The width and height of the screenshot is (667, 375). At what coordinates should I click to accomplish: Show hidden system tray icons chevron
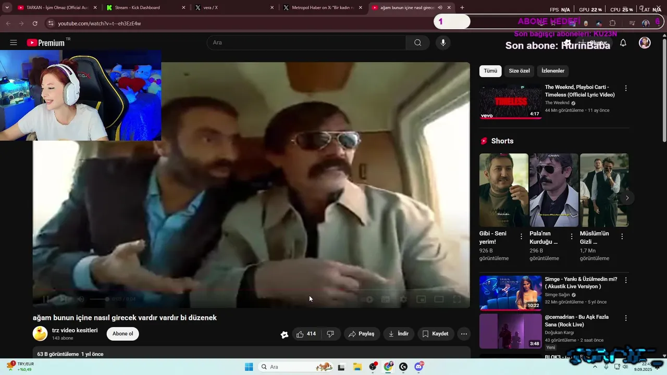[595, 367]
